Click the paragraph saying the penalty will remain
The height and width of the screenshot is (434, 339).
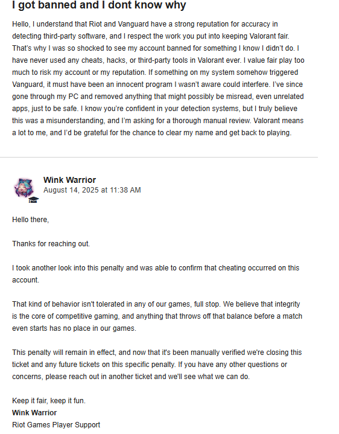[x=157, y=365]
